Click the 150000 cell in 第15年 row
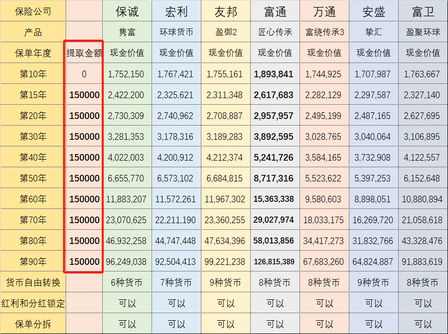This screenshot has height=334, width=448. [84, 95]
